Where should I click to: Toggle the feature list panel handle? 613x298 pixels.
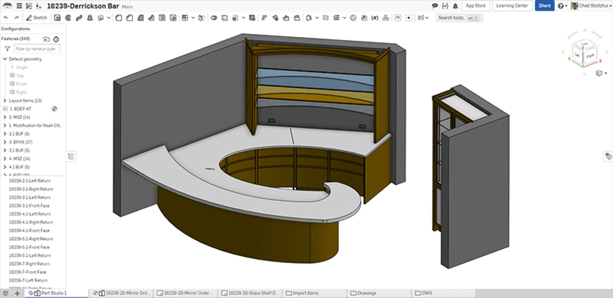point(71,156)
